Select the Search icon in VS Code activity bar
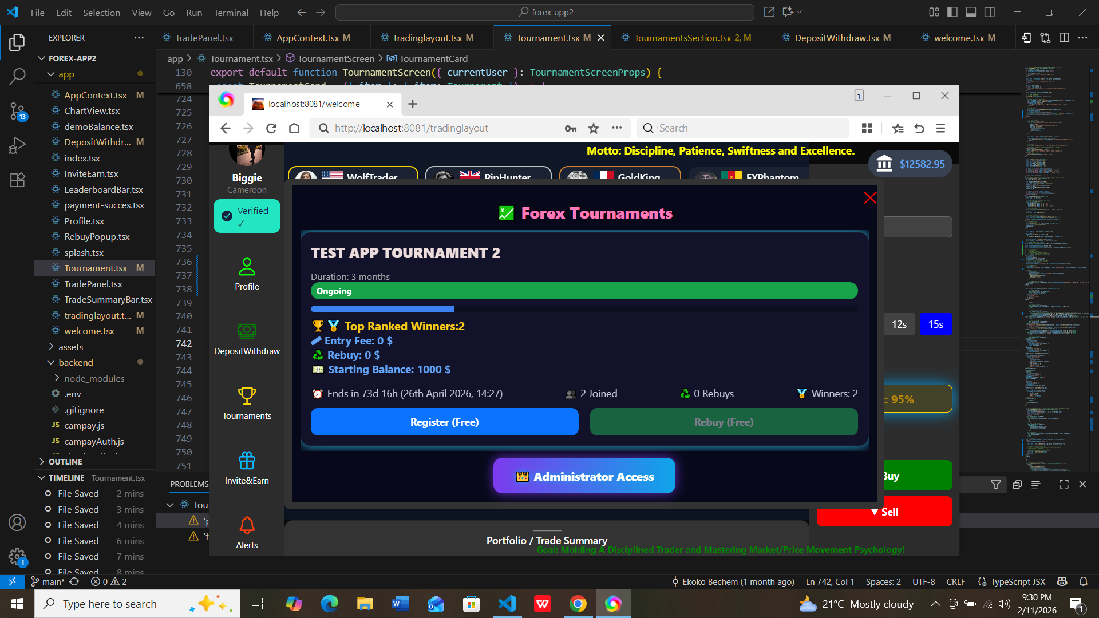The height and width of the screenshot is (618, 1099). [17, 76]
